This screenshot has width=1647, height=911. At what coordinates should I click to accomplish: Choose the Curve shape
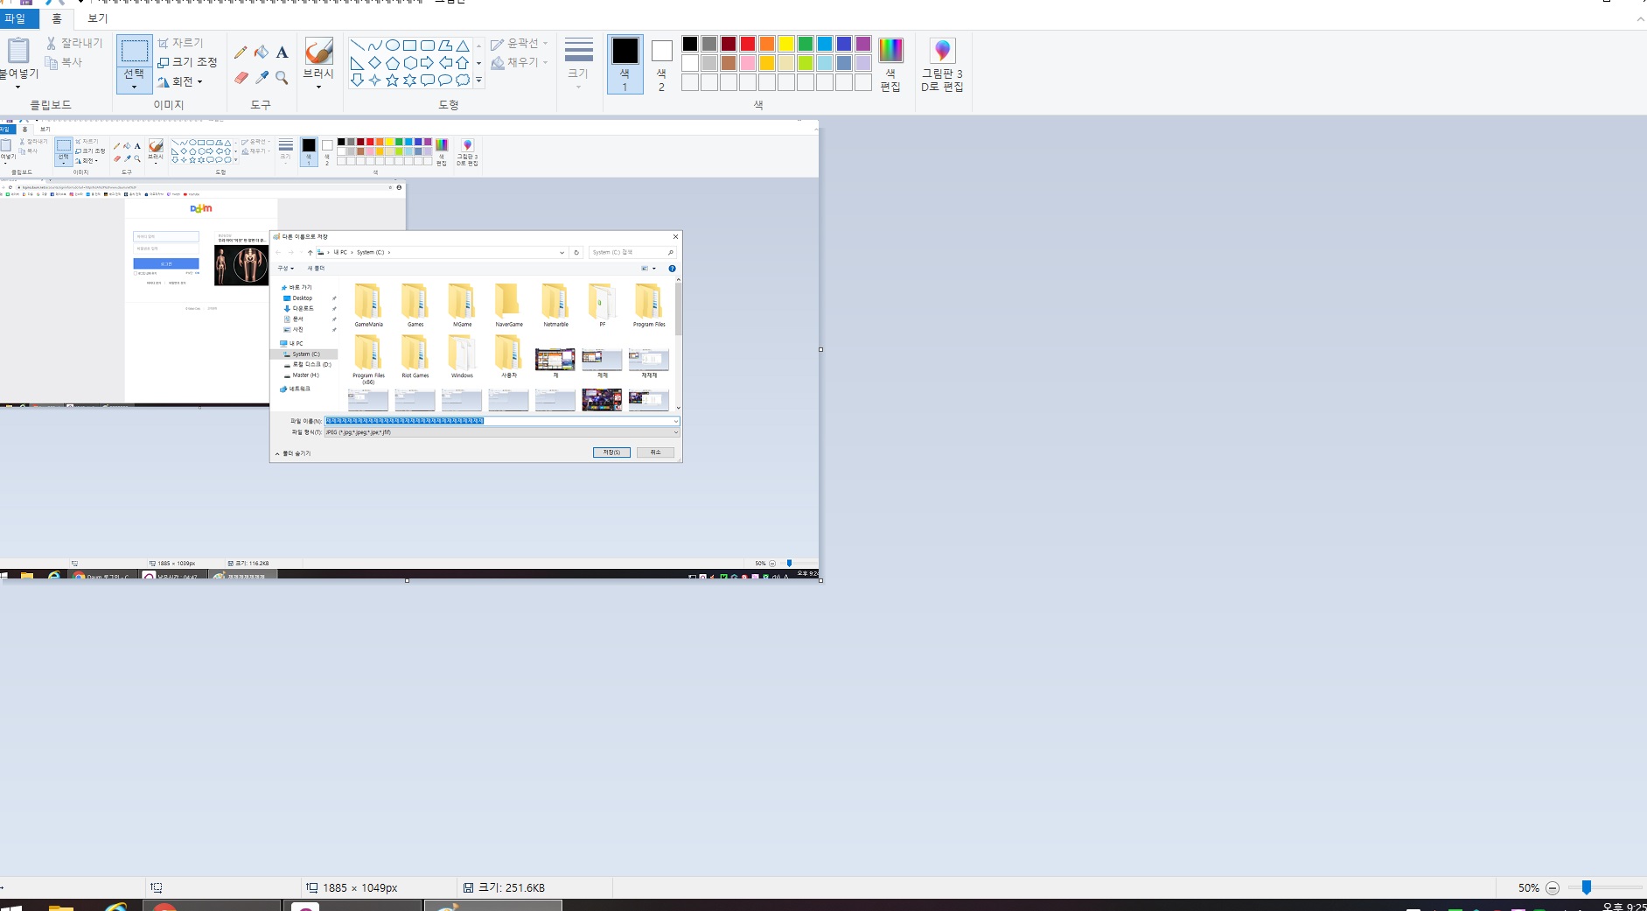point(374,46)
